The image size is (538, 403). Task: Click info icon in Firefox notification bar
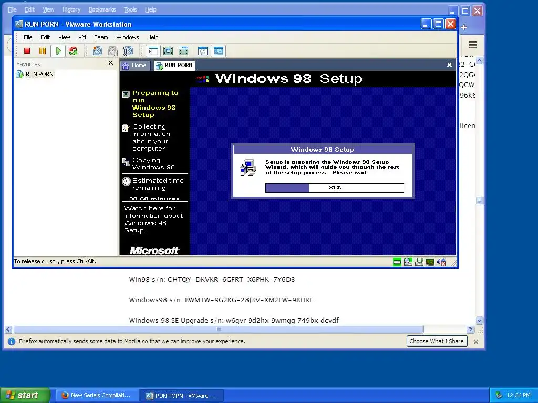tap(12, 341)
